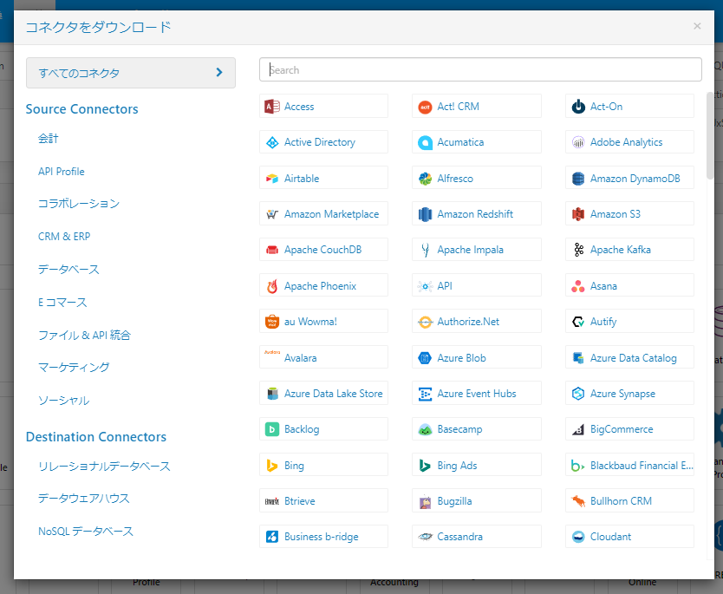Open the データウェアハウス destination category
723x594 pixels.
84,499
